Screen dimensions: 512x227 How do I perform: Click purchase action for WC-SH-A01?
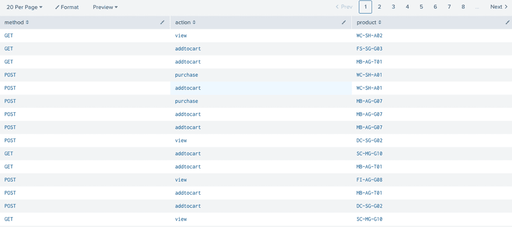coord(186,74)
